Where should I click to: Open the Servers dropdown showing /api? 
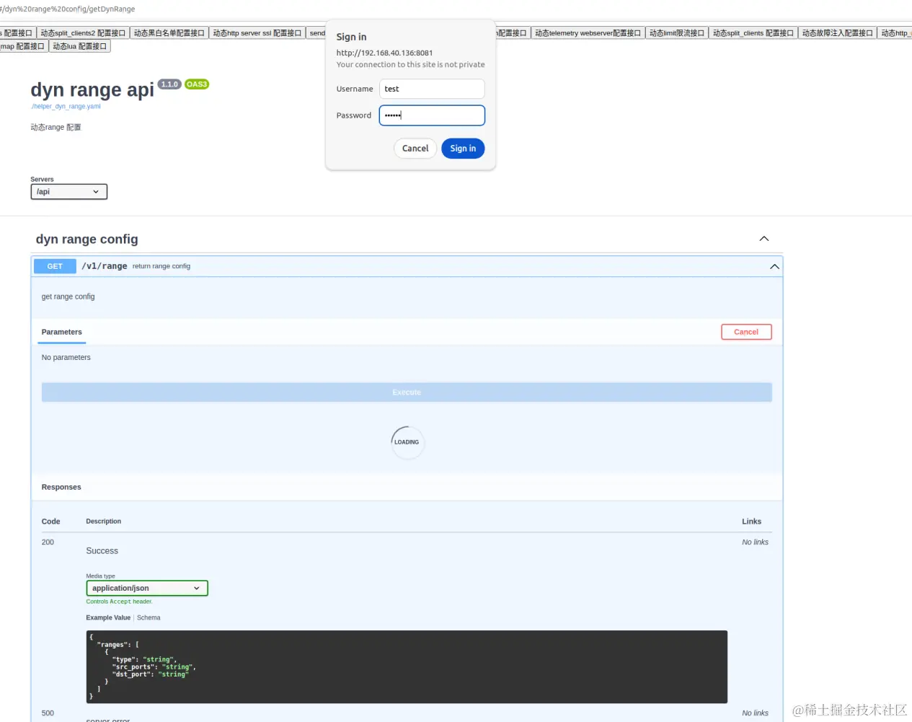[x=69, y=192]
